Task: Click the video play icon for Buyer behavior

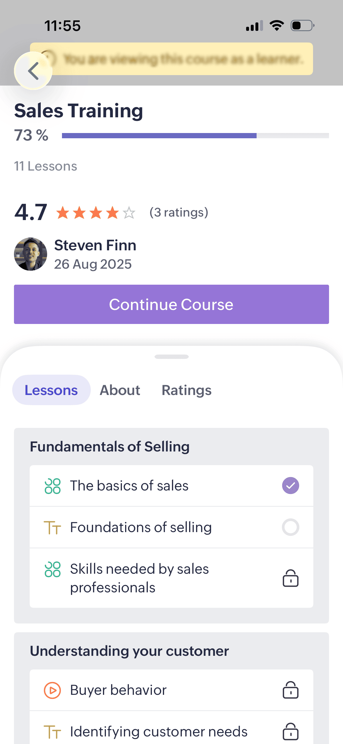Action: 52,690
